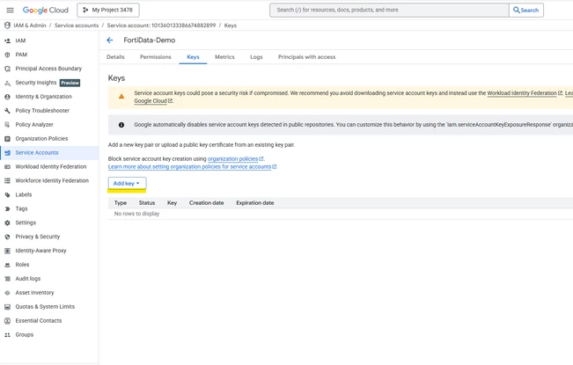This screenshot has width=573, height=365.
Task: Click the Audit logs icon
Action: 7,279
